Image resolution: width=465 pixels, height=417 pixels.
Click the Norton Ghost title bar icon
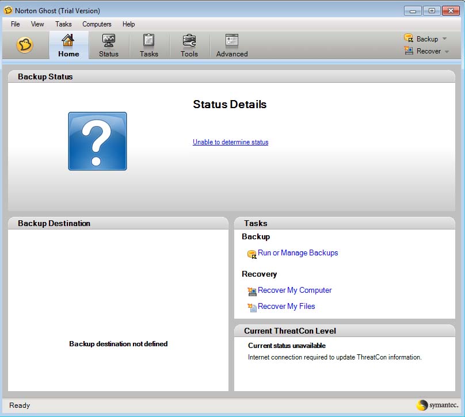click(8, 10)
